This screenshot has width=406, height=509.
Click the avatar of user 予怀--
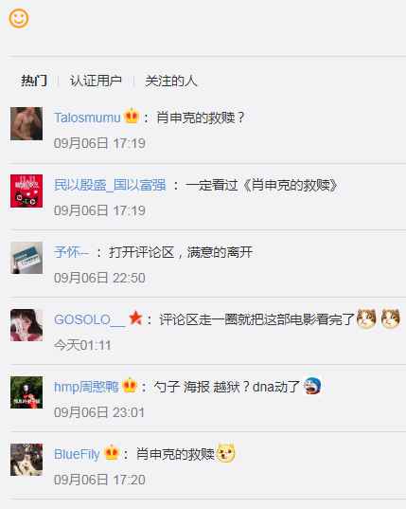coord(26,258)
